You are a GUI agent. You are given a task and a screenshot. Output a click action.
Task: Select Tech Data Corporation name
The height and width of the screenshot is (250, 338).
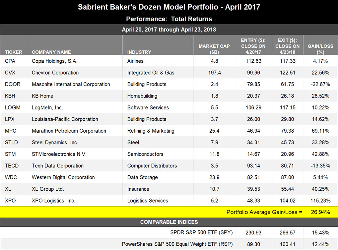pyautogui.click(x=58, y=166)
